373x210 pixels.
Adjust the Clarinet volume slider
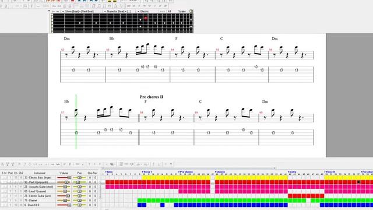[x=64, y=201]
